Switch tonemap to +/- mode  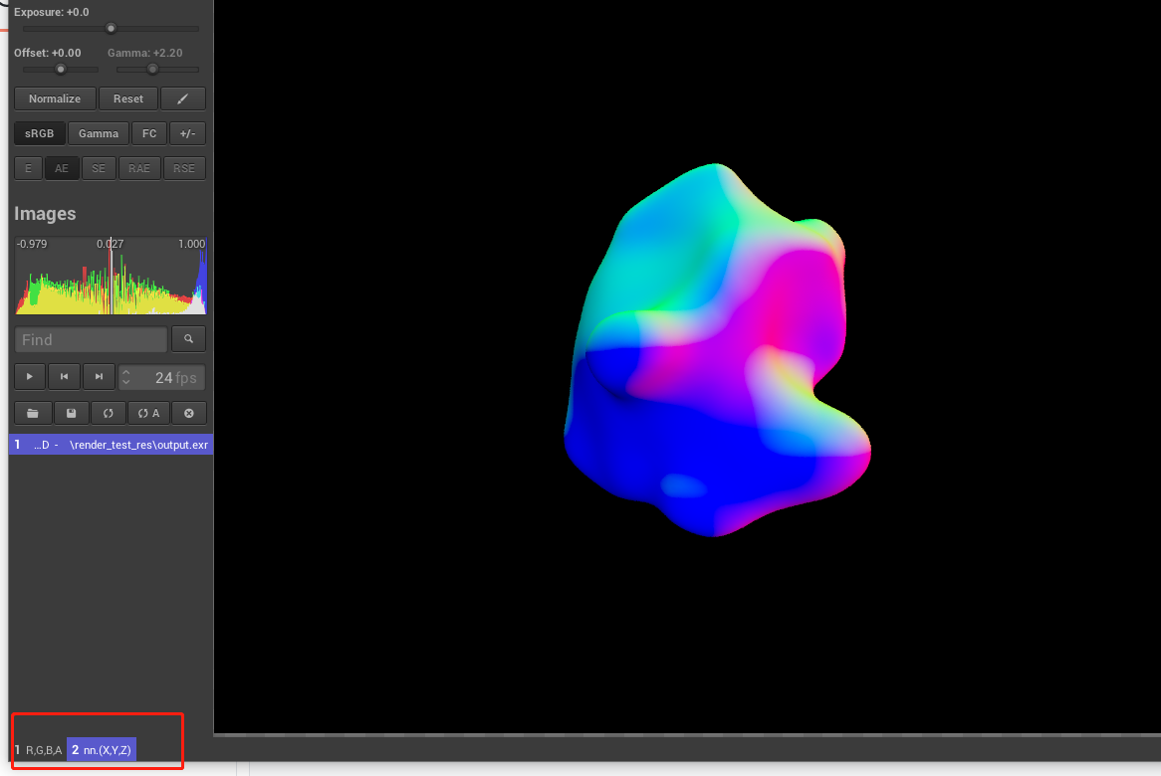pyautogui.click(x=187, y=133)
